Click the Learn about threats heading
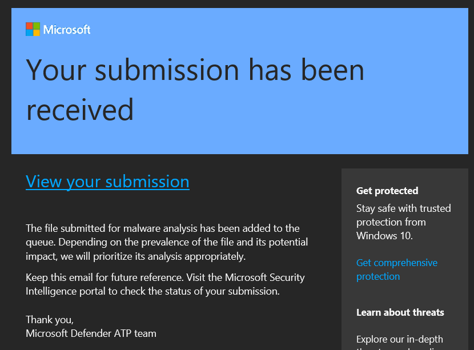This screenshot has height=350, width=474. pos(400,312)
